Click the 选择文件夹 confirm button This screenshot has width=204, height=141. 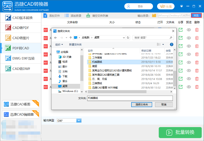pyautogui.click(x=142, y=104)
